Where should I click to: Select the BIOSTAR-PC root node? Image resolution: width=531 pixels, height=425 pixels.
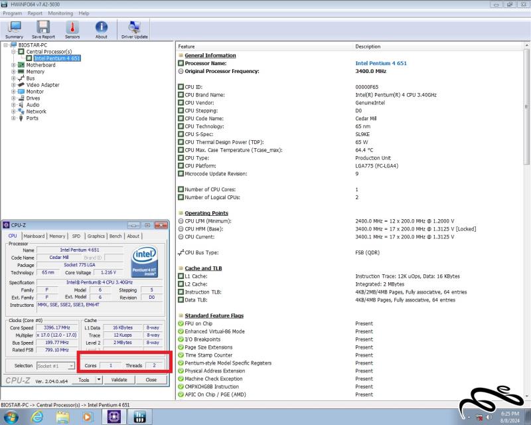pos(33,45)
